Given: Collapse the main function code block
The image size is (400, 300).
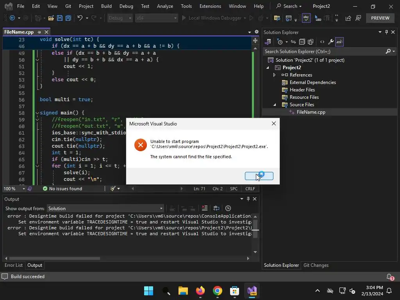Looking at the screenshot, I should coord(37,113).
